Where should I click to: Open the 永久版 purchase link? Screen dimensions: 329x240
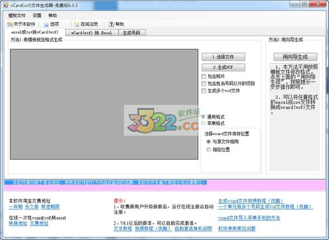(x=32, y=207)
